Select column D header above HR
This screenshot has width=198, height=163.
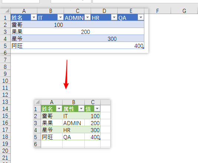coord(104,11)
